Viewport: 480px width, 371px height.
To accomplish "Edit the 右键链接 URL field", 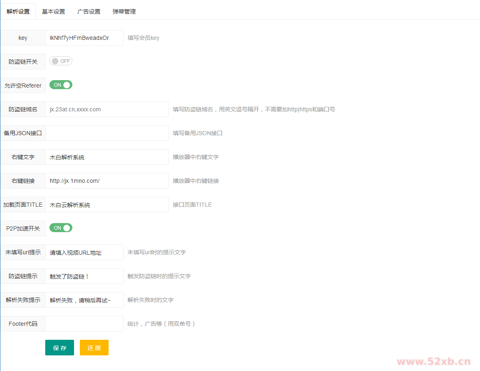I will [x=107, y=181].
